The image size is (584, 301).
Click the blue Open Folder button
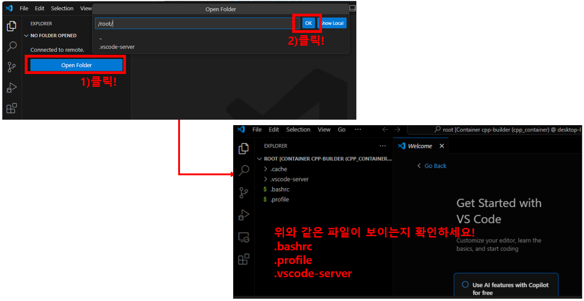point(76,65)
